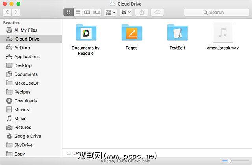Close the Finder window with red button
Screen dimensions: 252x165
pos(5,4)
